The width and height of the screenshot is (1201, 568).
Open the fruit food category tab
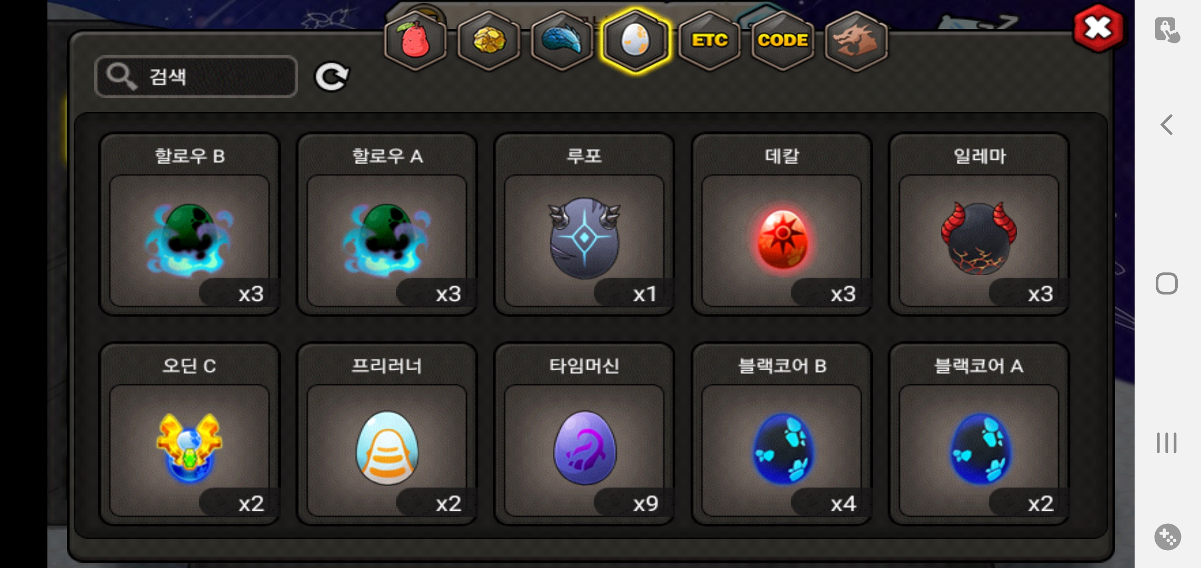click(416, 40)
